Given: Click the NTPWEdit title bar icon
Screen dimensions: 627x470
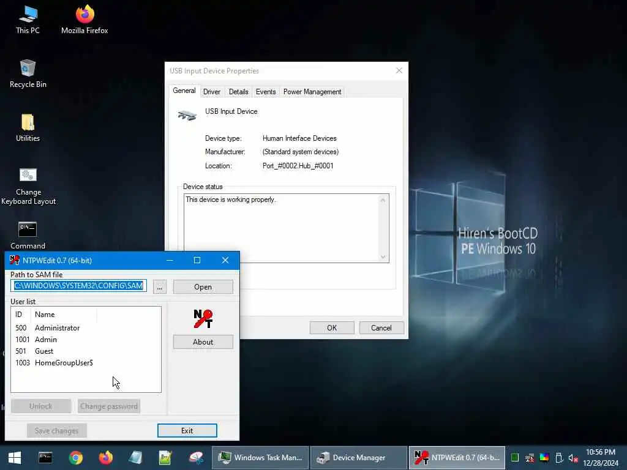Looking at the screenshot, I should point(15,260).
